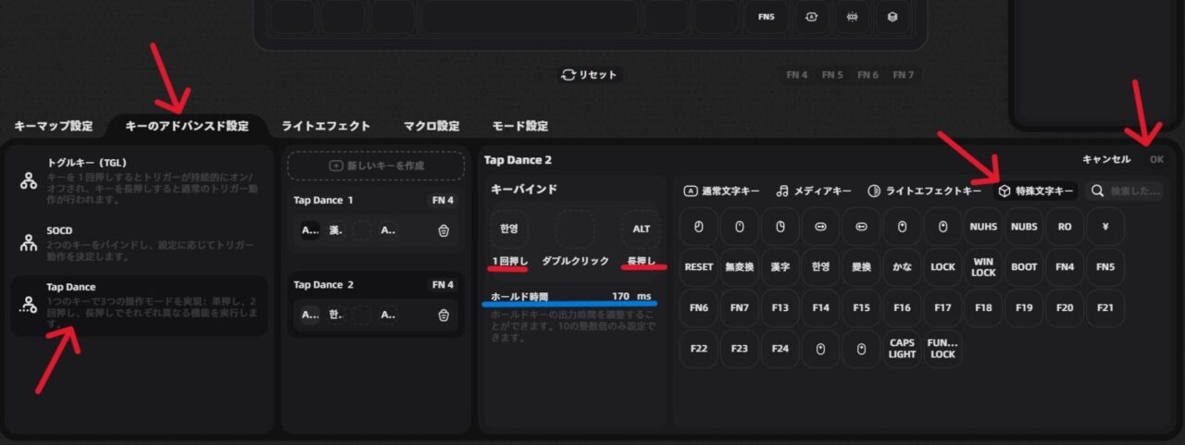This screenshot has height=445, width=1185.
Task: Open the メディアキー category
Action: pos(814,192)
